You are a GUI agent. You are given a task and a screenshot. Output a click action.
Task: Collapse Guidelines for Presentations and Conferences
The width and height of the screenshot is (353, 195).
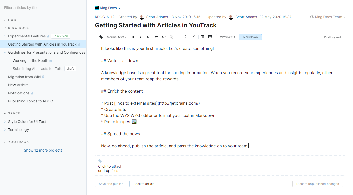5,52
